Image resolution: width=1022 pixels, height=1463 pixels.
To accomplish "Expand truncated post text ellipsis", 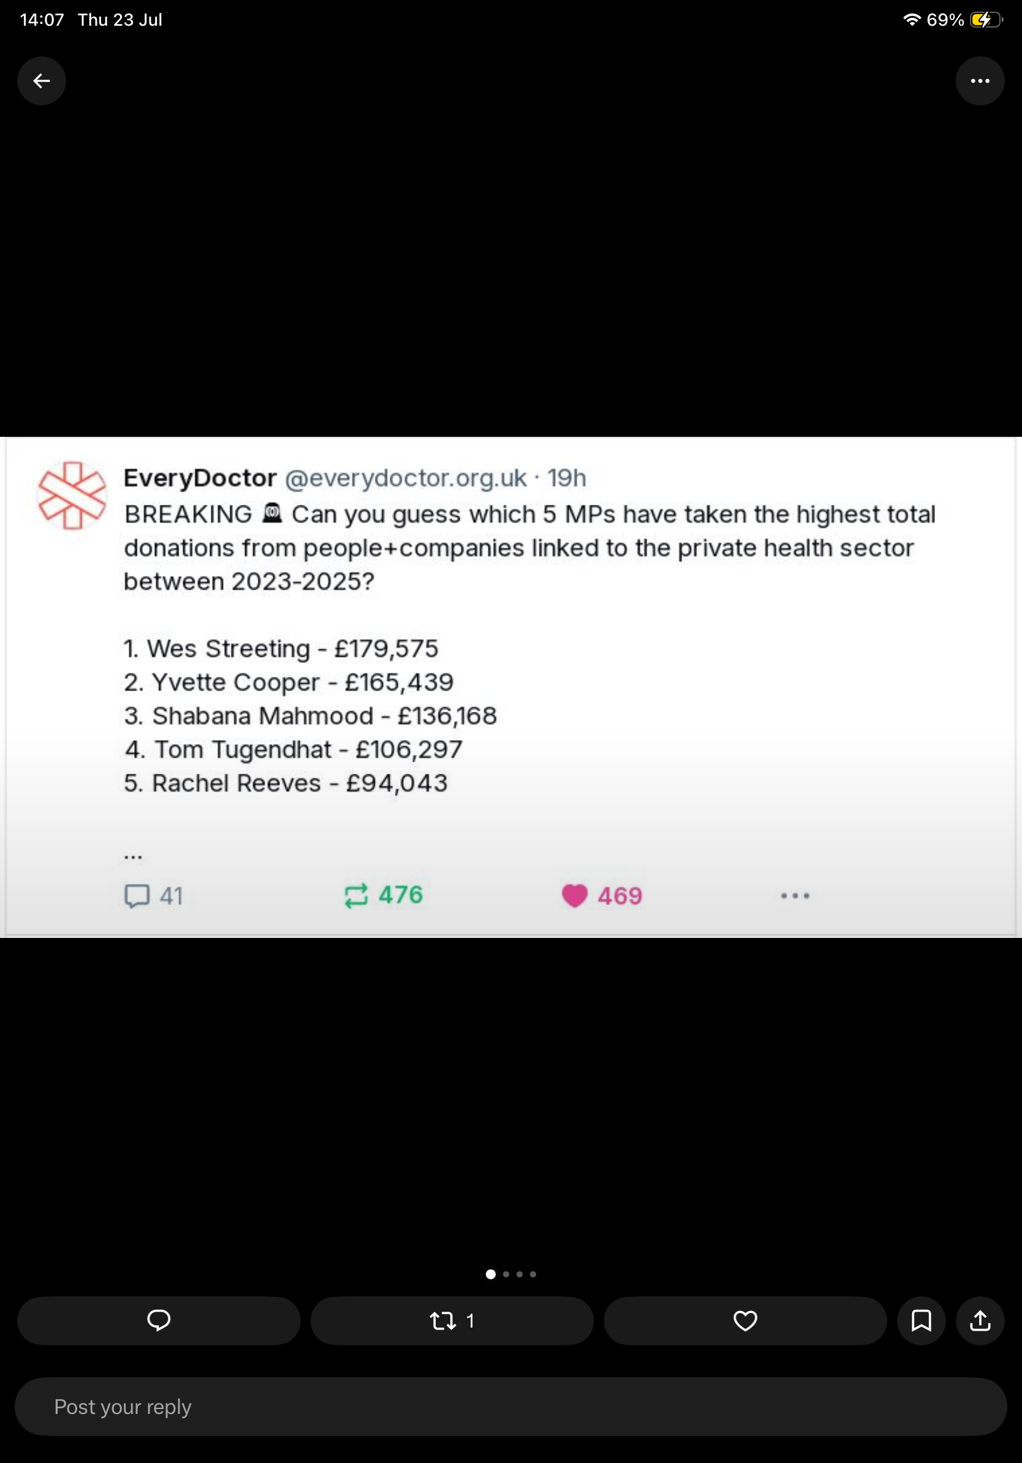I will pyautogui.click(x=133, y=857).
